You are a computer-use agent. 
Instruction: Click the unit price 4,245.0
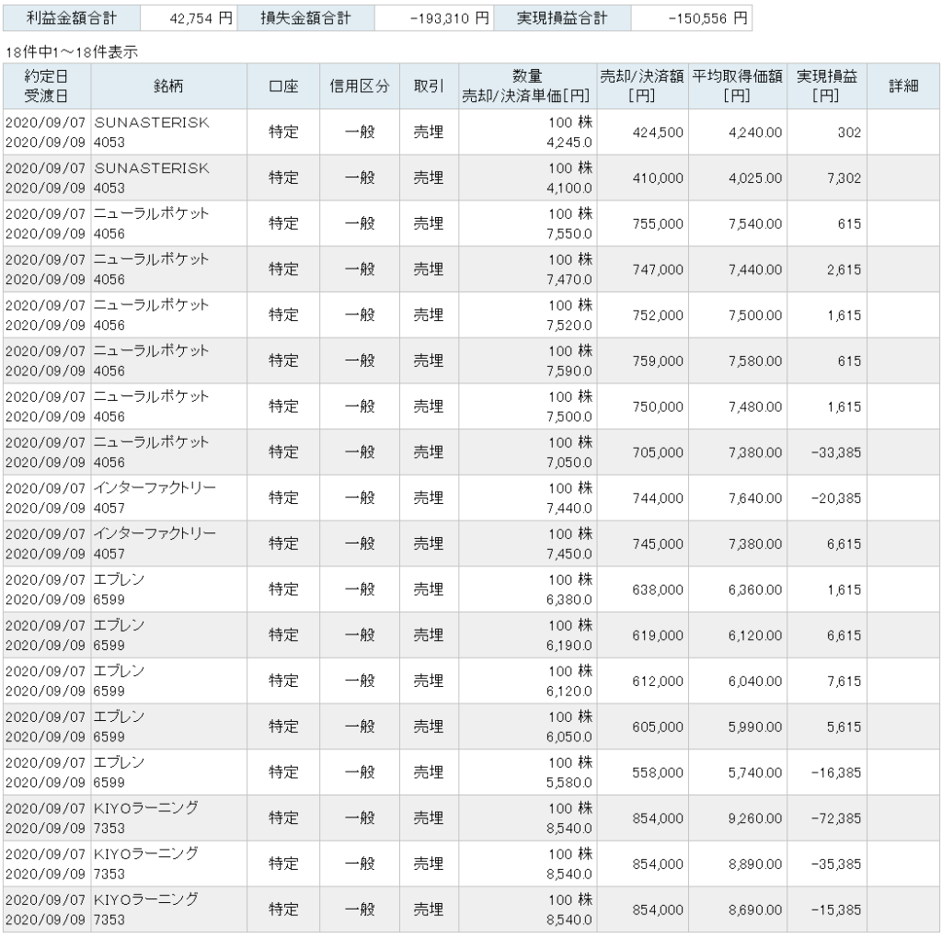(569, 143)
